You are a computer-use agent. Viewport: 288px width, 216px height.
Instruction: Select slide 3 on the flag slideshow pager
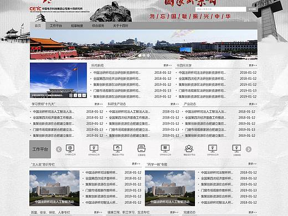[x=80, y=95]
